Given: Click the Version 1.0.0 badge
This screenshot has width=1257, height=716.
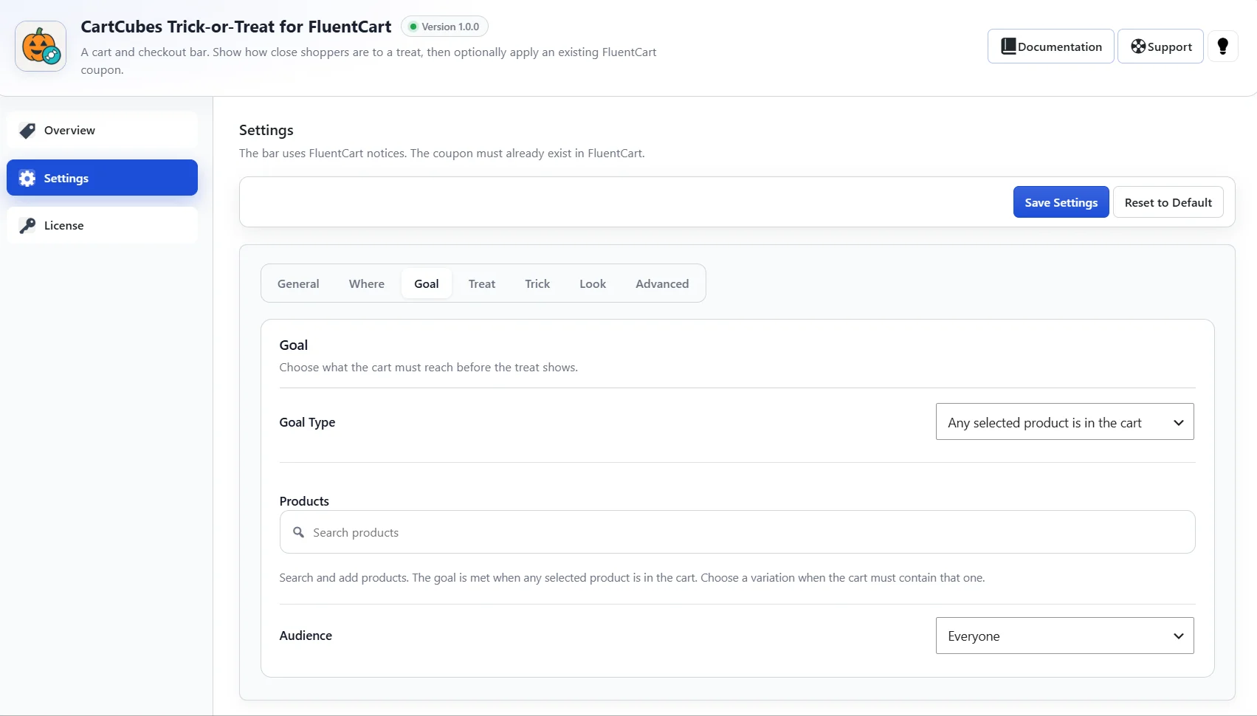Looking at the screenshot, I should click(444, 27).
